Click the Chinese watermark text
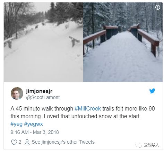 click(152, 145)
